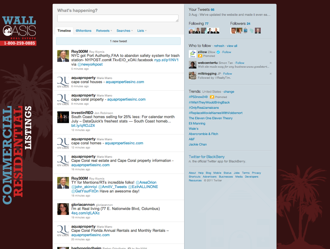Image resolution: width=330 pixels, height=249 pixels.
Task: Open nyp.st/p1INV1 link in tweet
Action: click(166, 60)
